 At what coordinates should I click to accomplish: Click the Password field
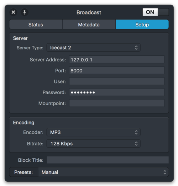[x=117, y=92]
